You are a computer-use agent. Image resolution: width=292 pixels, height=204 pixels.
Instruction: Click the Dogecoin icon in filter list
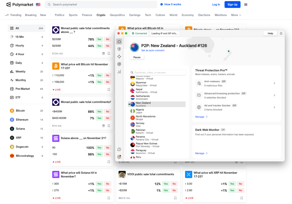12,147
